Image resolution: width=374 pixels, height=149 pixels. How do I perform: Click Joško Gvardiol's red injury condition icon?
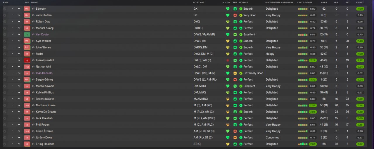(228, 60)
